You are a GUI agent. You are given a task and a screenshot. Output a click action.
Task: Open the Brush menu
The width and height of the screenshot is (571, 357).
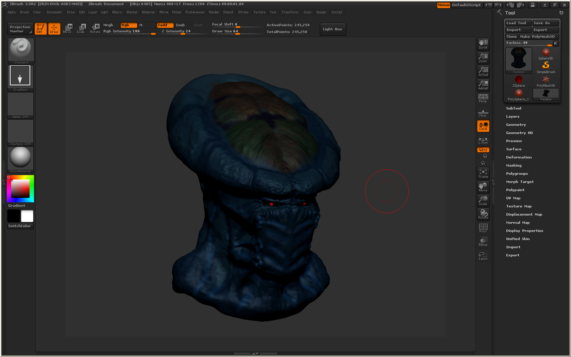pyautogui.click(x=24, y=12)
